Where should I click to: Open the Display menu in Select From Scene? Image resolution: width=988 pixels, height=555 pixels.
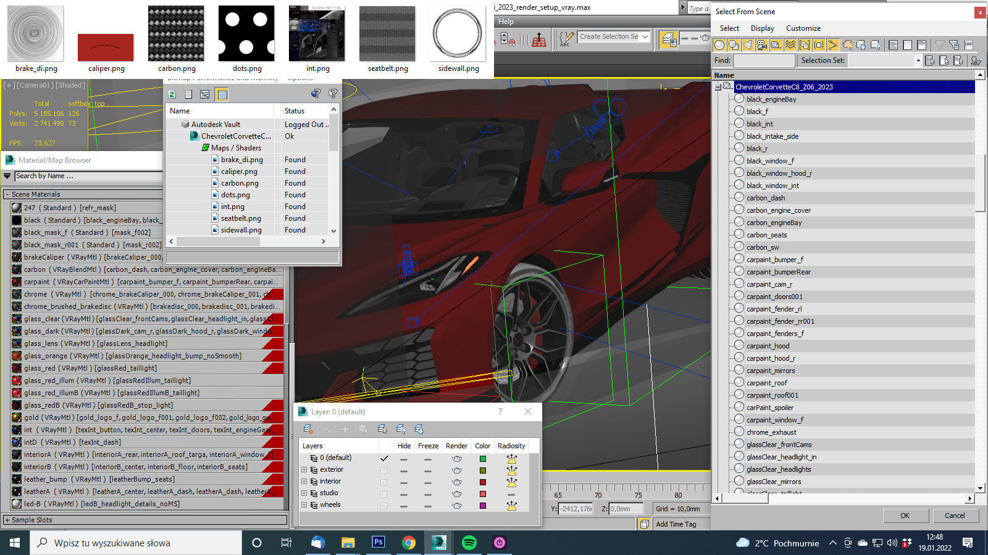763,28
